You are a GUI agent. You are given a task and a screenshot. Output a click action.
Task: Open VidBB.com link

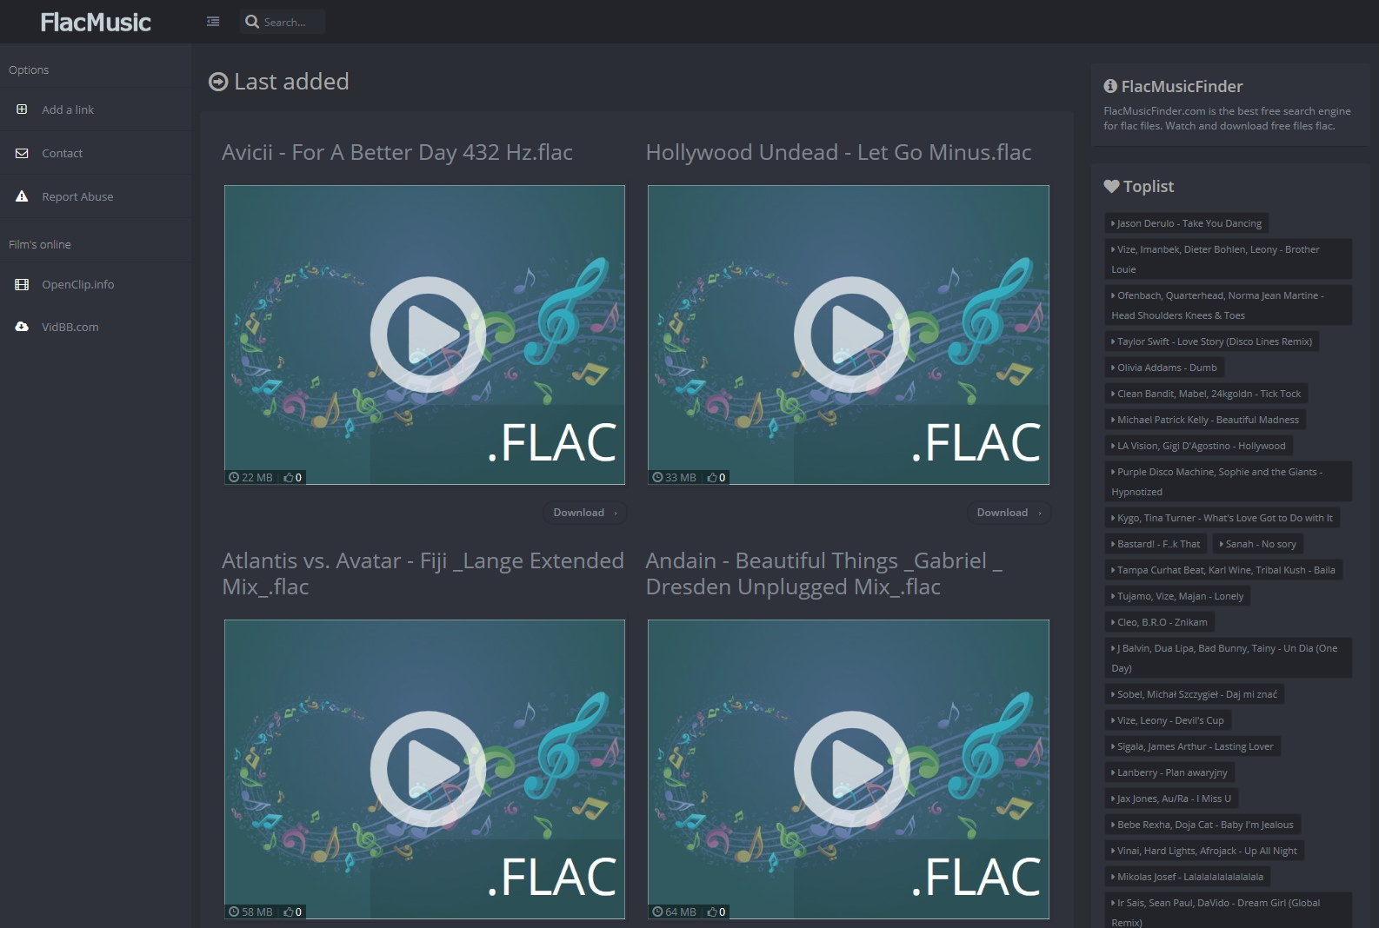(x=96, y=327)
